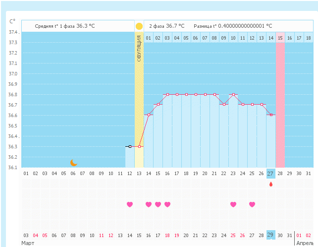Image resolution: width=318 pixels, height=247 pixels.
Task: Click the red blood drop under day 27
Action: (x=270, y=184)
